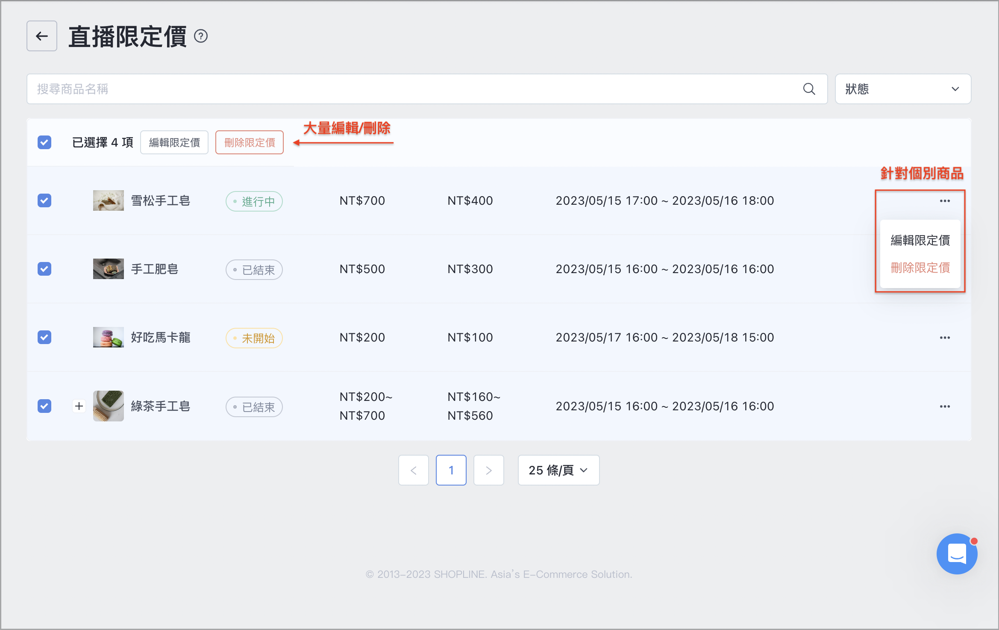The width and height of the screenshot is (999, 630).
Task: Click the 雪松手工皂 product thumbnail
Action: (109, 200)
